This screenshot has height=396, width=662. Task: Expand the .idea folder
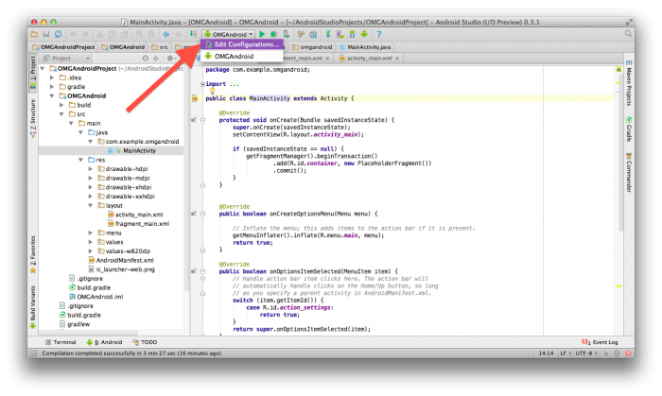click(51, 77)
